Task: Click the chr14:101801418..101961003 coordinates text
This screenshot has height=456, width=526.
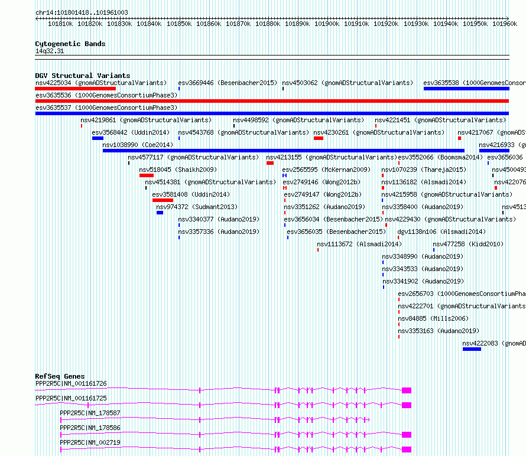Action: pyautogui.click(x=82, y=12)
